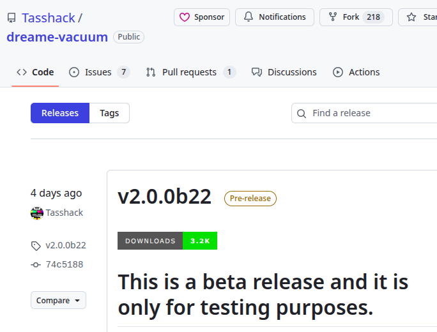
Task: Go to the Discussions tab
Action: coord(284,72)
